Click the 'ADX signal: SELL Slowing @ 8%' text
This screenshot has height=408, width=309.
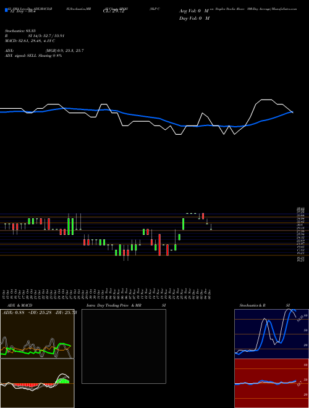click(33, 56)
